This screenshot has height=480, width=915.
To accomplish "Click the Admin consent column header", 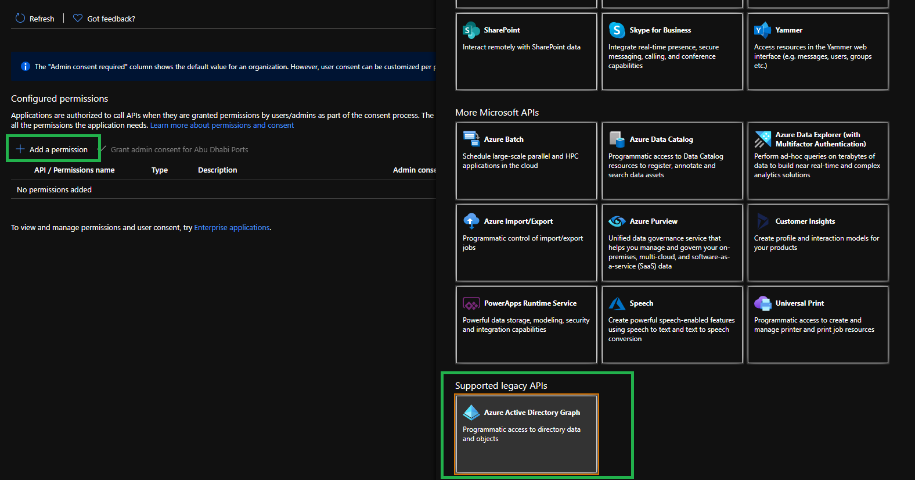I will 414,170.
